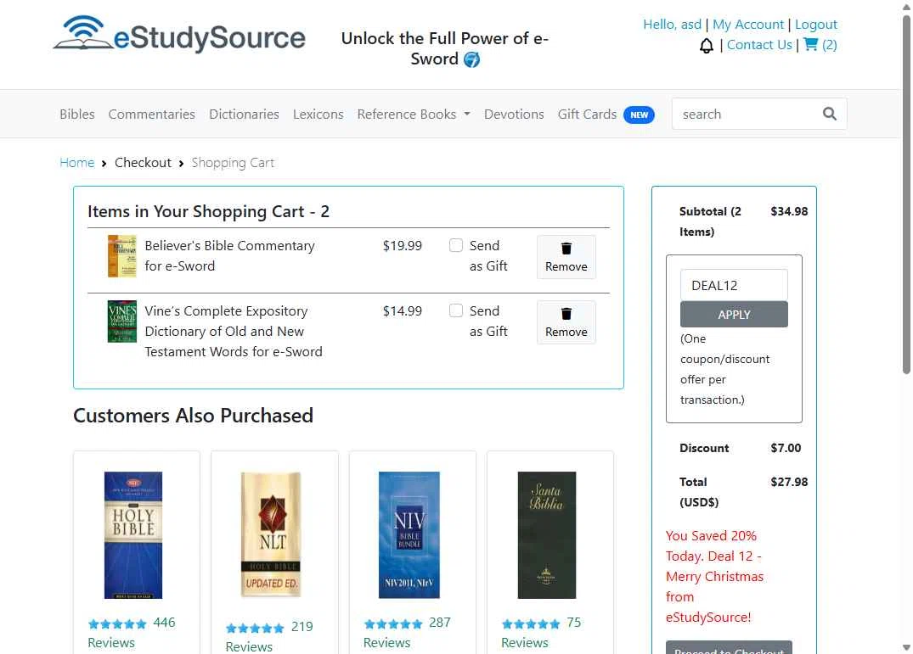
Task: Click the search magnifier icon
Action: (830, 114)
